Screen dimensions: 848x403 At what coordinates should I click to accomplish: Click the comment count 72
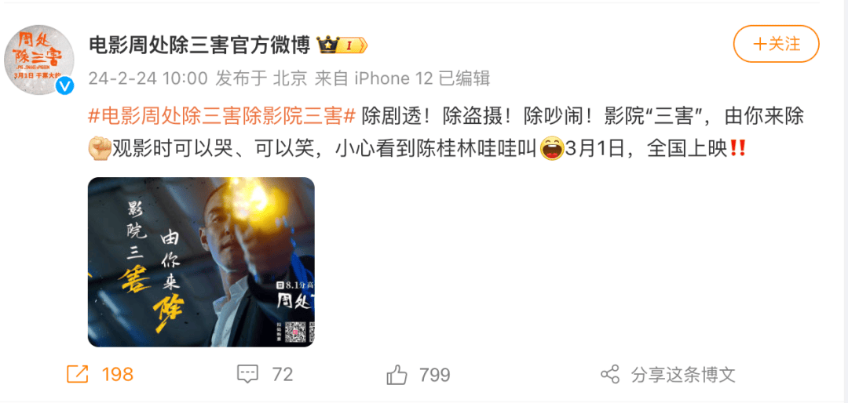tap(283, 374)
